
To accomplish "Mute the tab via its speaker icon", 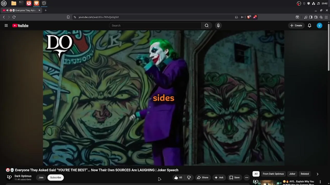I will [x=7, y=10].
